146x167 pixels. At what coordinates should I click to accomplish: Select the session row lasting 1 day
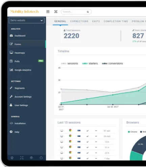(x=87, y=158)
